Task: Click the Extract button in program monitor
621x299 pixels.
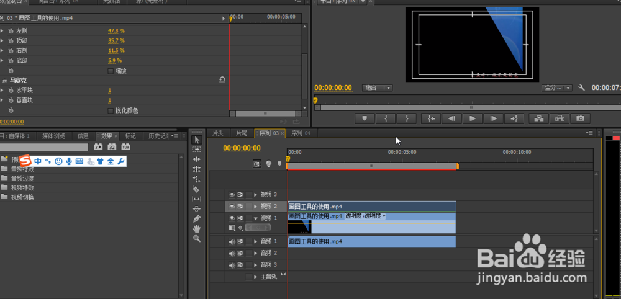Action: pos(560,118)
